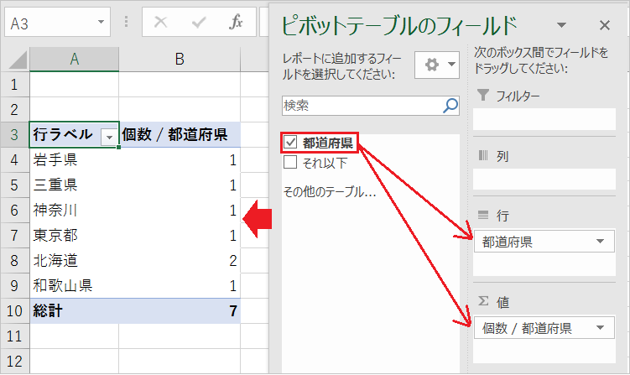
Task: Click the empty 列 drop area
Action: coord(544,179)
